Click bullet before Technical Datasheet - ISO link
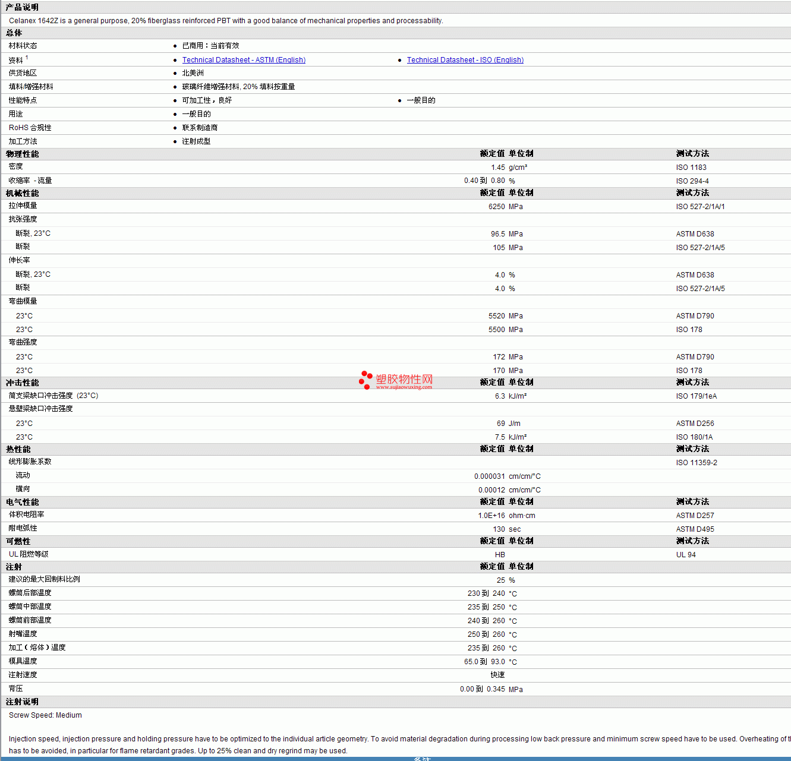This screenshot has height=761, width=791. click(399, 60)
